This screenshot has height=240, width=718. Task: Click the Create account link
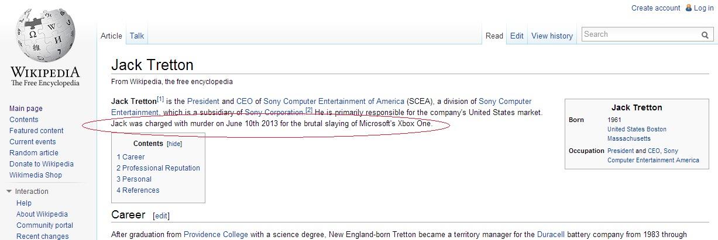[x=655, y=8]
